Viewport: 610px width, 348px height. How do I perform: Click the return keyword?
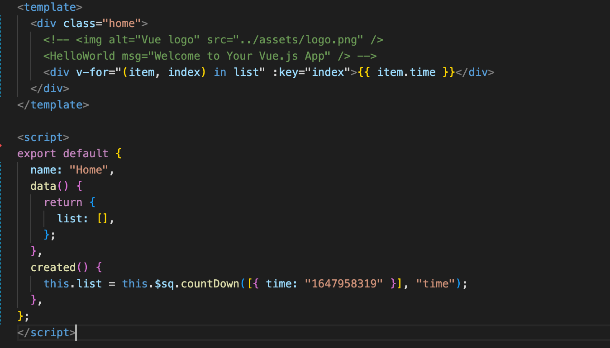tap(63, 202)
